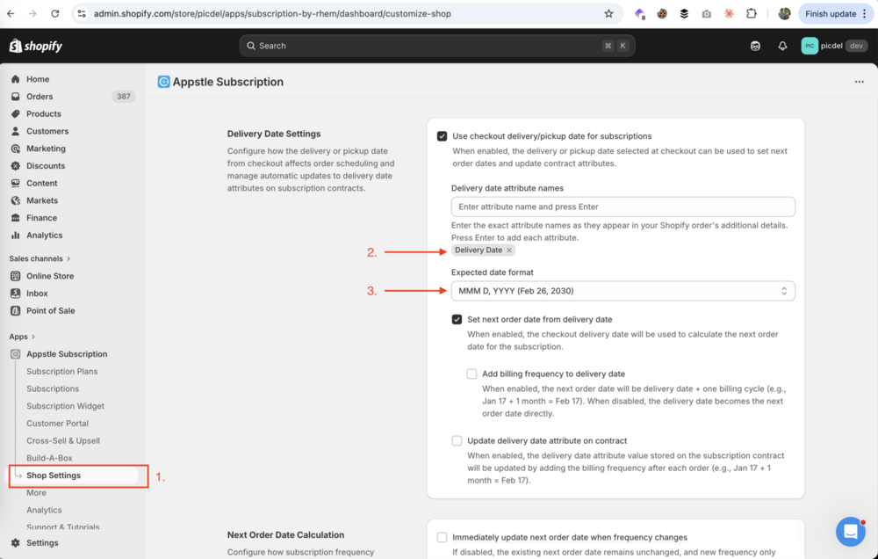The height and width of the screenshot is (559, 878).
Task: Open the Build-A-Box page
Action: click(x=49, y=458)
